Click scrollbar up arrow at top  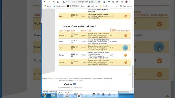pyautogui.click(x=133, y=10)
